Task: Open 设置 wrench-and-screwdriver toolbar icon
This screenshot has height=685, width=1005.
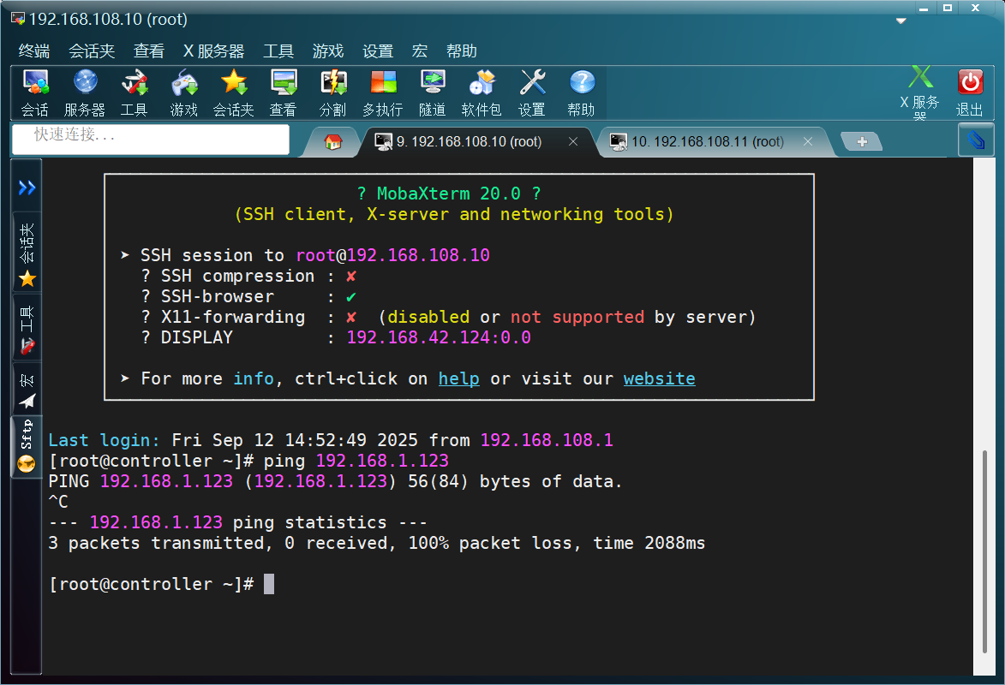Action: (x=532, y=93)
